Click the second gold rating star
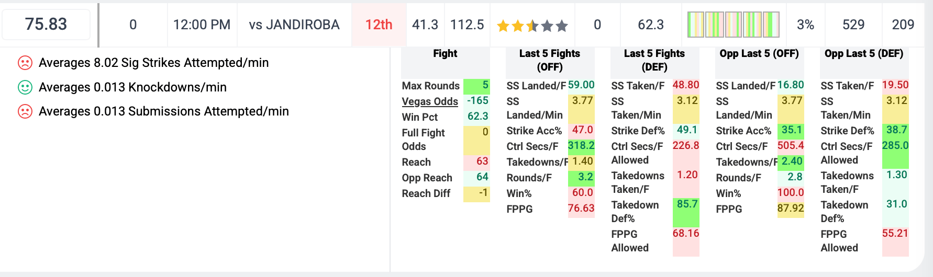This screenshot has width=933, height=277. click(x=518, y=26)
